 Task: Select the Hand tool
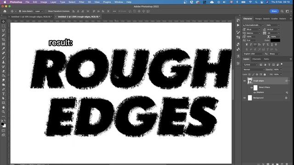pyautogui.click(x=3, y=107)
